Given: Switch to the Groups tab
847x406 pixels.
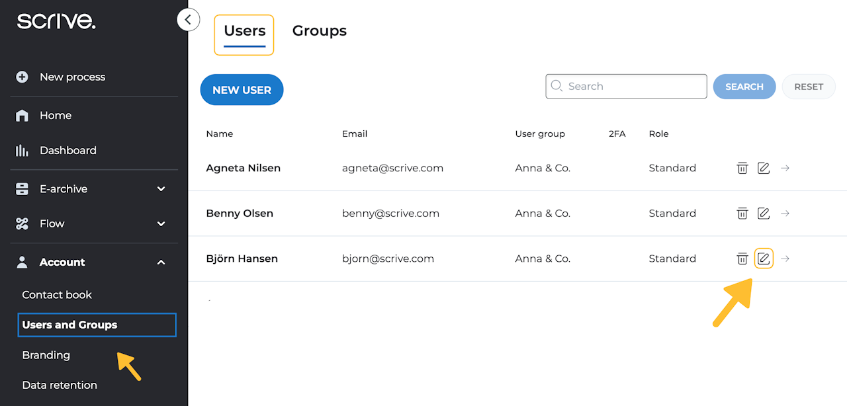Looking at the screenshot, I should pos(319,31).
